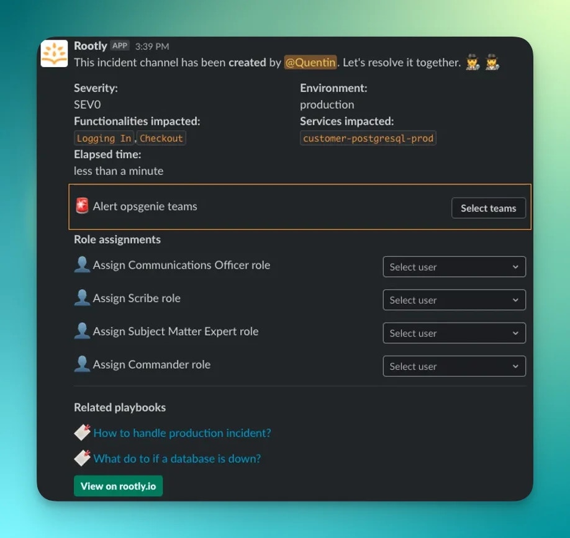Click the Rootly sender name
The image size is (570, 538).
(90, 46)
